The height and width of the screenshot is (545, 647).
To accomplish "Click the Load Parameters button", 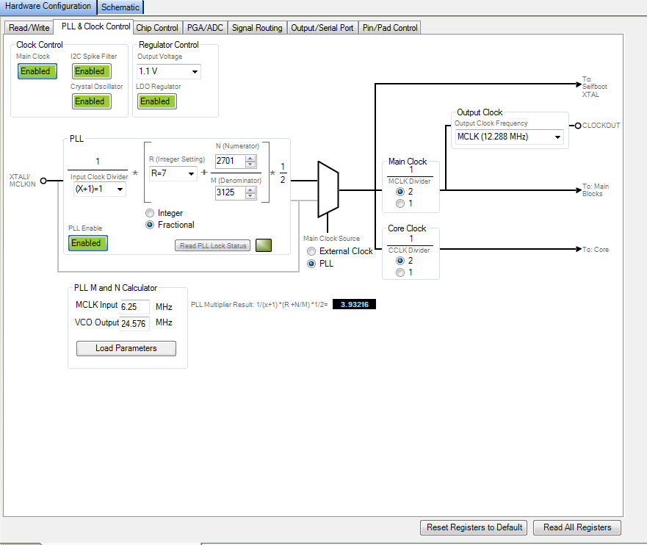I will coord(126,348).
